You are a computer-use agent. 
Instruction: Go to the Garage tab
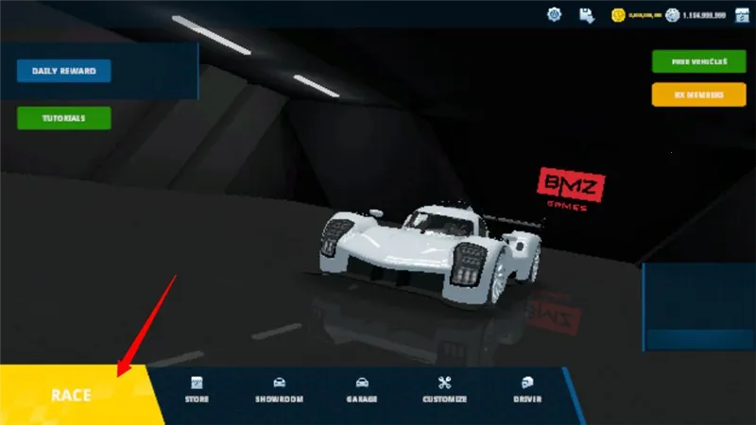(x=361, y=390)
